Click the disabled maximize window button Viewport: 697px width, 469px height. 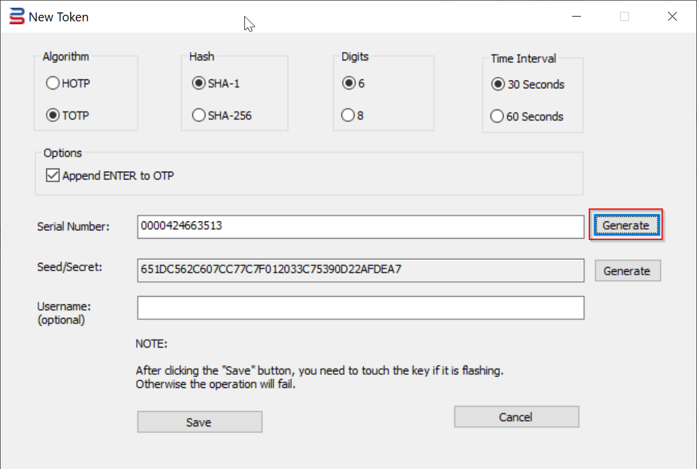coord(624,17)
